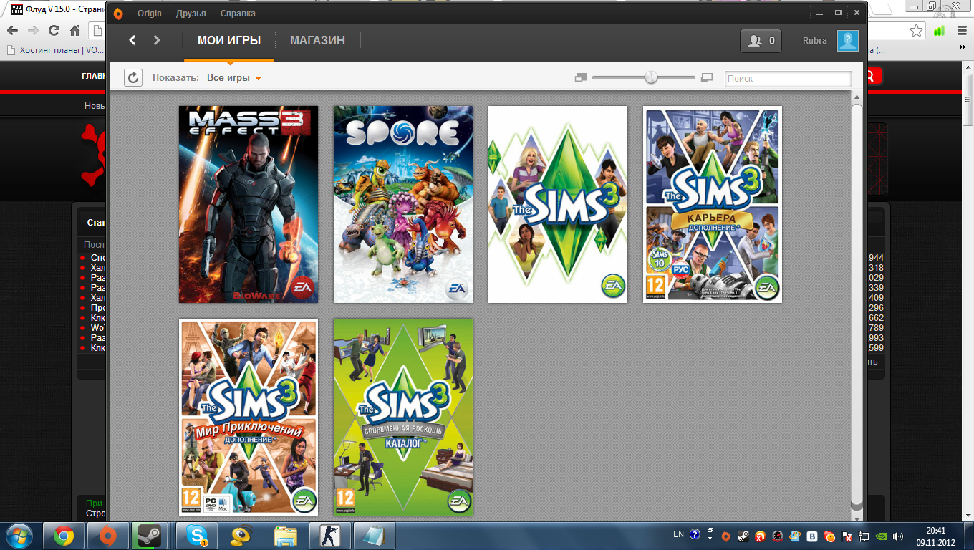Image resolution: width=974 pixels, height=550 pixels.
Task: Open the Action Center flag tray icon
Action: point(847,536)
